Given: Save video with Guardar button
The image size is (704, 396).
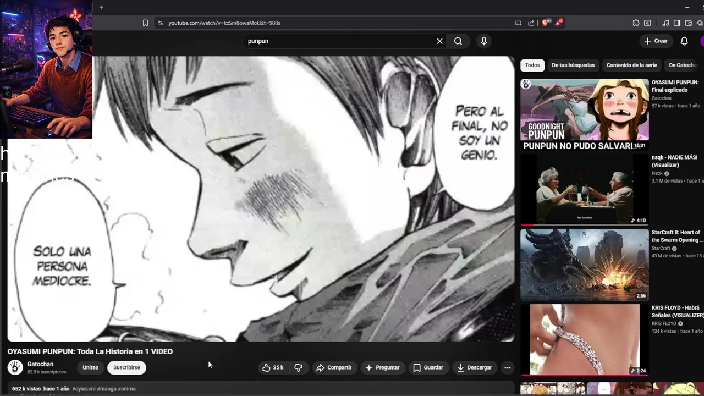Looking at the screenshot, I should coord(428,367).
